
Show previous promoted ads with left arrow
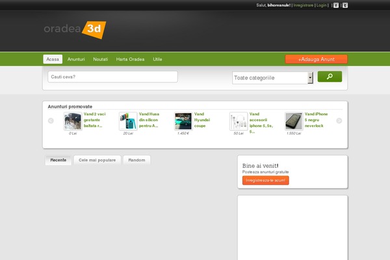(x=51, y=121)
